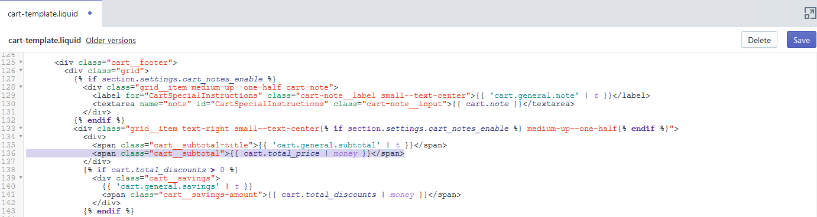
Task: Place cursor on cart.total_discounts > 0 condition
Action: point(168,169)
